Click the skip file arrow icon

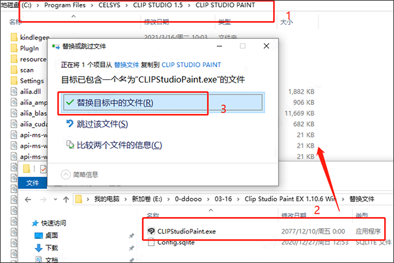pos(70,124)
